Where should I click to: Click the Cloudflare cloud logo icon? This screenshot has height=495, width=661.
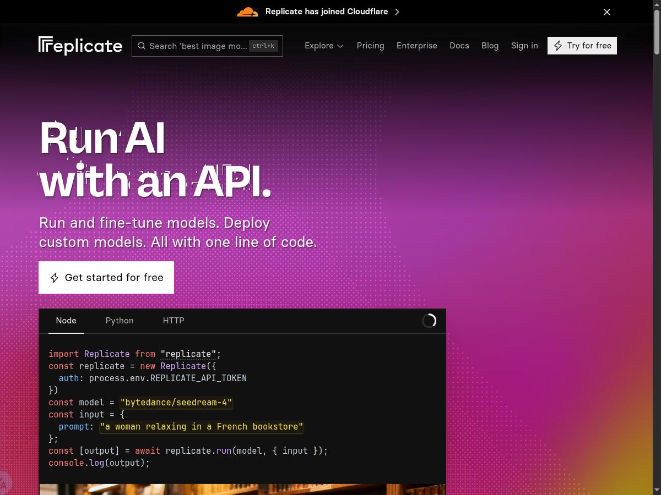pyautogui.click(x=247, y=12)
